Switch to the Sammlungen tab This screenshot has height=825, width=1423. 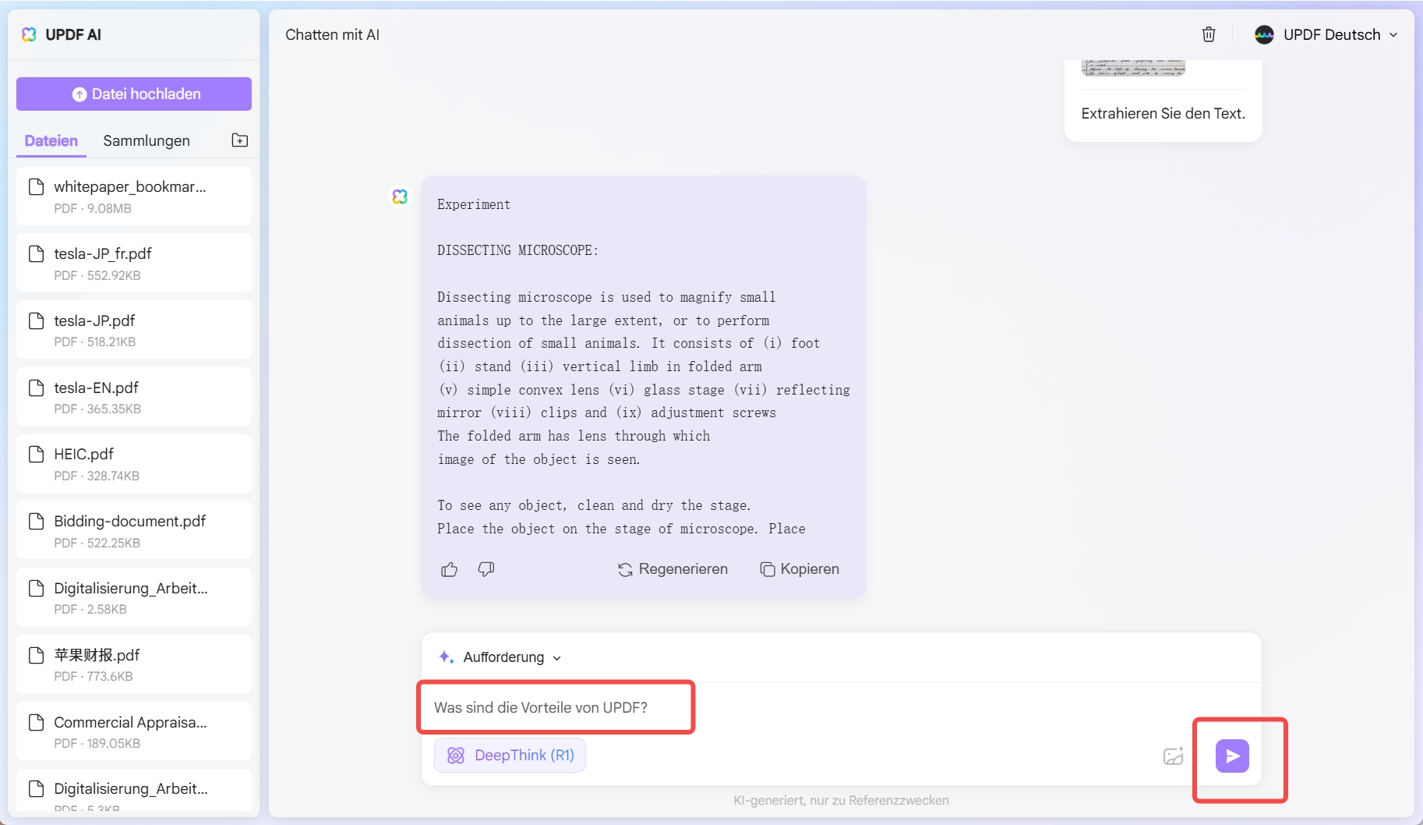click(145, 140)
